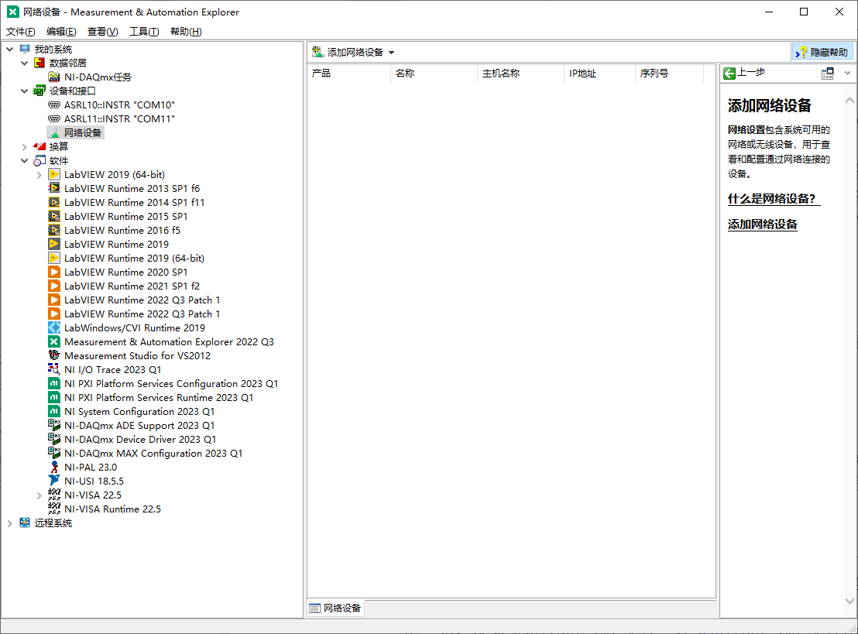Sort by the 产品 column header
The width and height of the screenshot is (858, 634).
[349, 74]
